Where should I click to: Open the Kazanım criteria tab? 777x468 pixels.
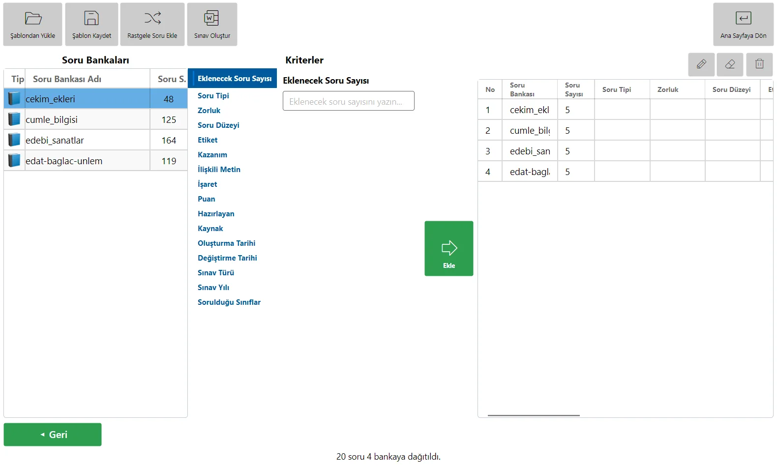(x=212, y=155)
